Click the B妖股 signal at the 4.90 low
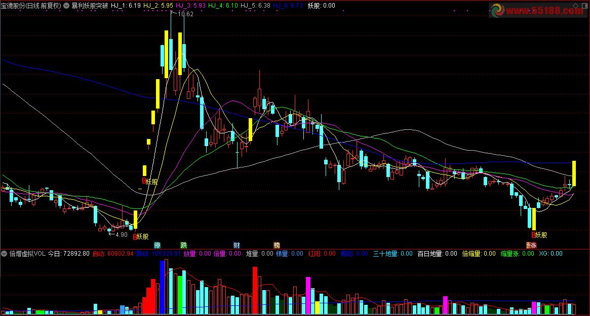 pyautogui.click(x=141, y=236)
